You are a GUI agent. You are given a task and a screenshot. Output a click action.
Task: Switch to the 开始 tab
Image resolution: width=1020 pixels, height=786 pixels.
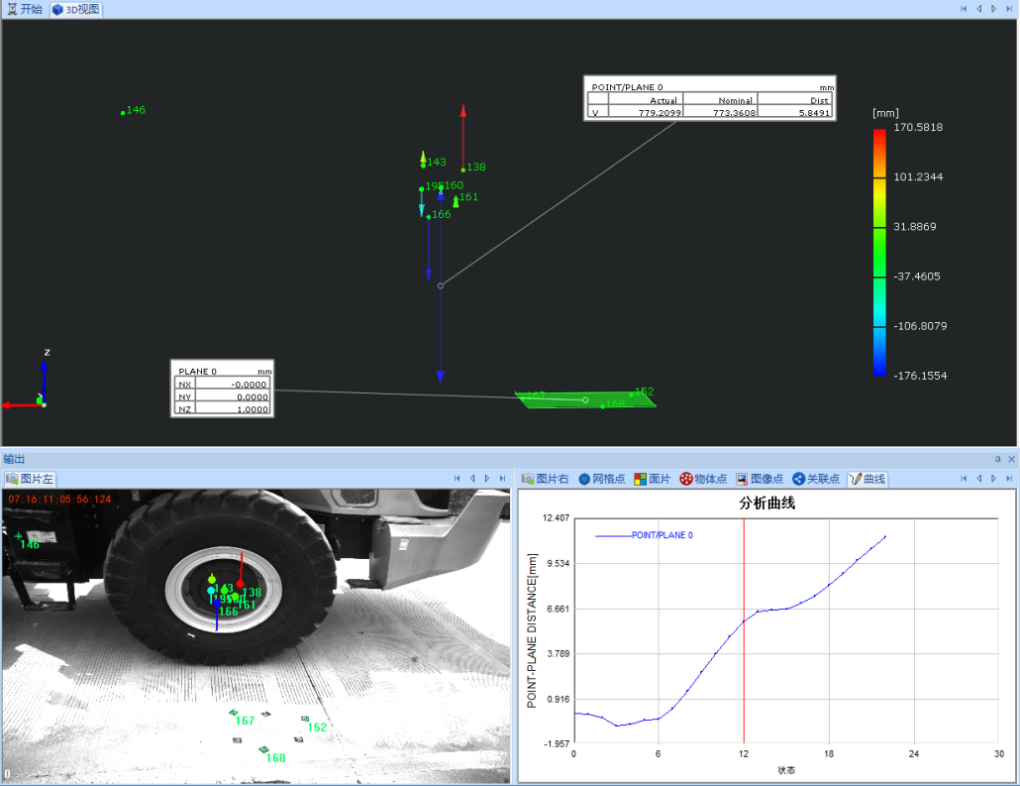25,9
